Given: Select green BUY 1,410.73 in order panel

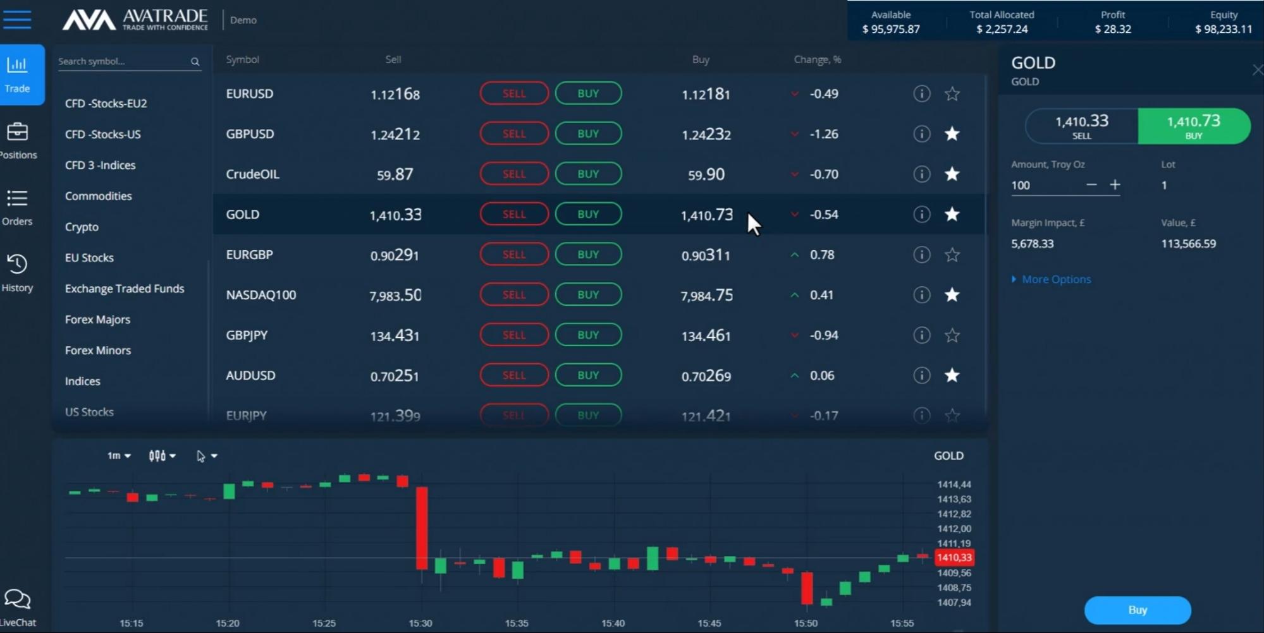Looking at the screenshot, I should coord(1194,126).
